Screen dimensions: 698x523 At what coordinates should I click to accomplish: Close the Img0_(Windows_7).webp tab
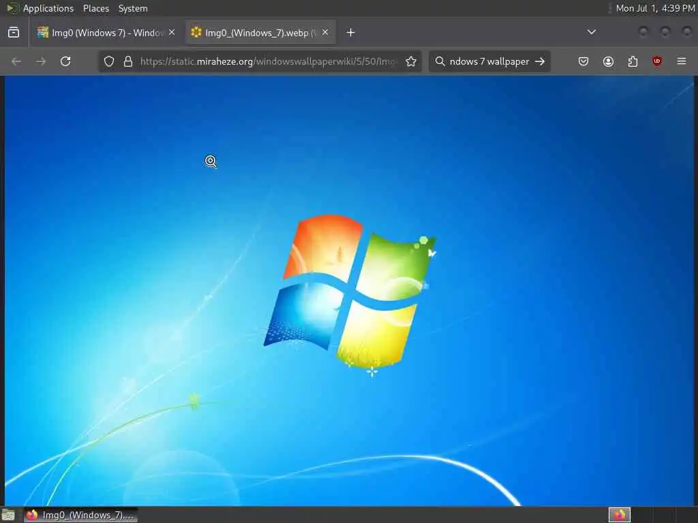[325, 33]
